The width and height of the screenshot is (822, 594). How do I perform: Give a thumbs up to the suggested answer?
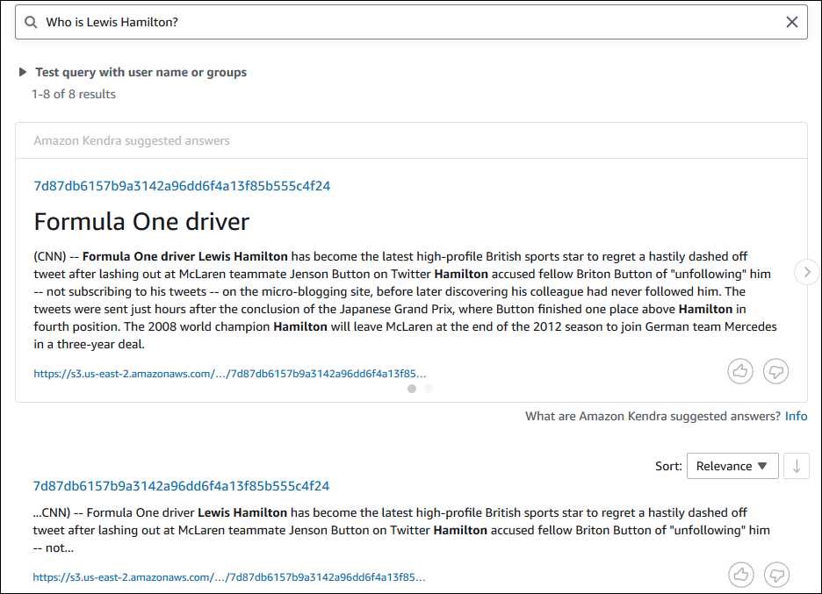740,371
